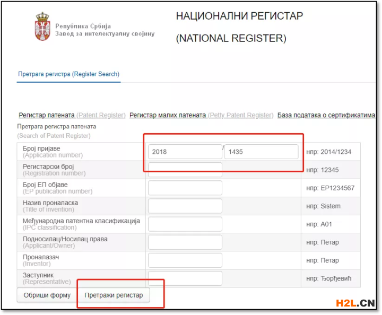Focus the Applicant/Owner input field
The image size is (382, 315).
(x=185, y=242)
